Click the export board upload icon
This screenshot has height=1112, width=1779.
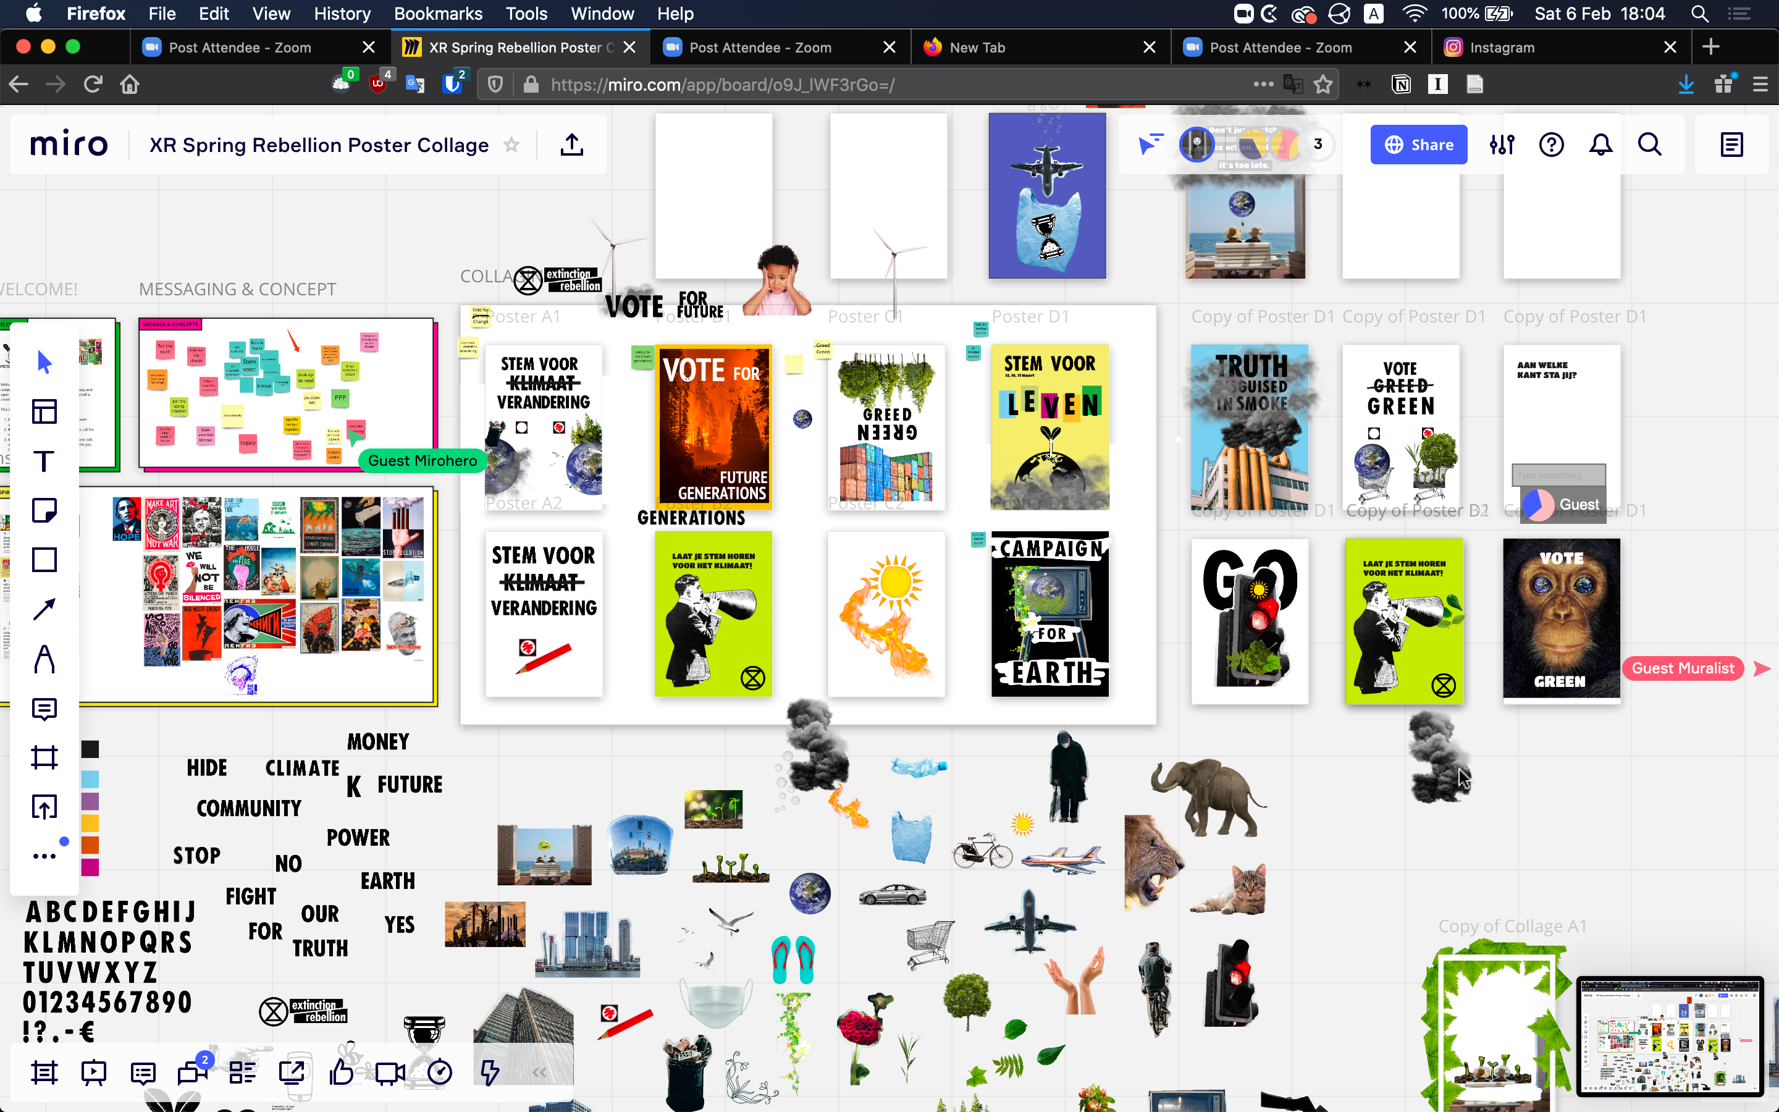(x=572, y=145)
